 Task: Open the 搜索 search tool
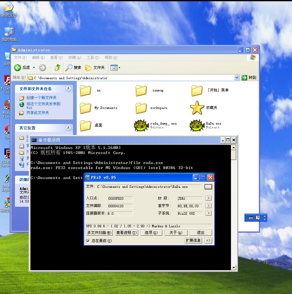click(x=73, y=68)
